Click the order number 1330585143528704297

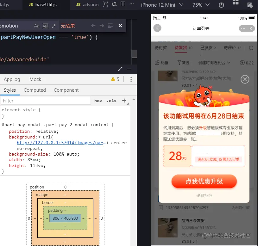187,208
